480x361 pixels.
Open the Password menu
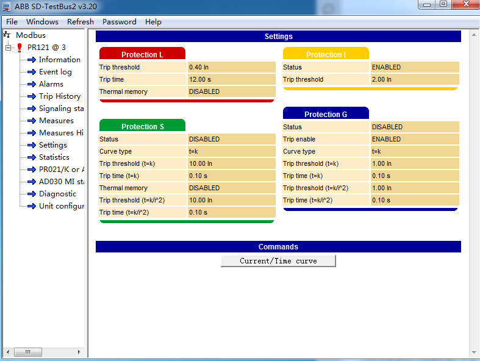click(x=120, y=22)
